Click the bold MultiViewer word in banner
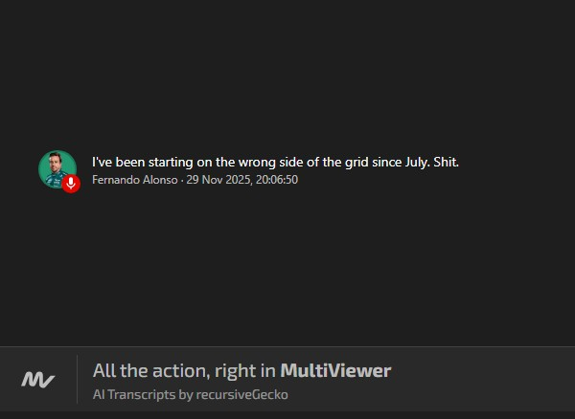This screenshot has width=575, height=419. [x=335, y=370]
